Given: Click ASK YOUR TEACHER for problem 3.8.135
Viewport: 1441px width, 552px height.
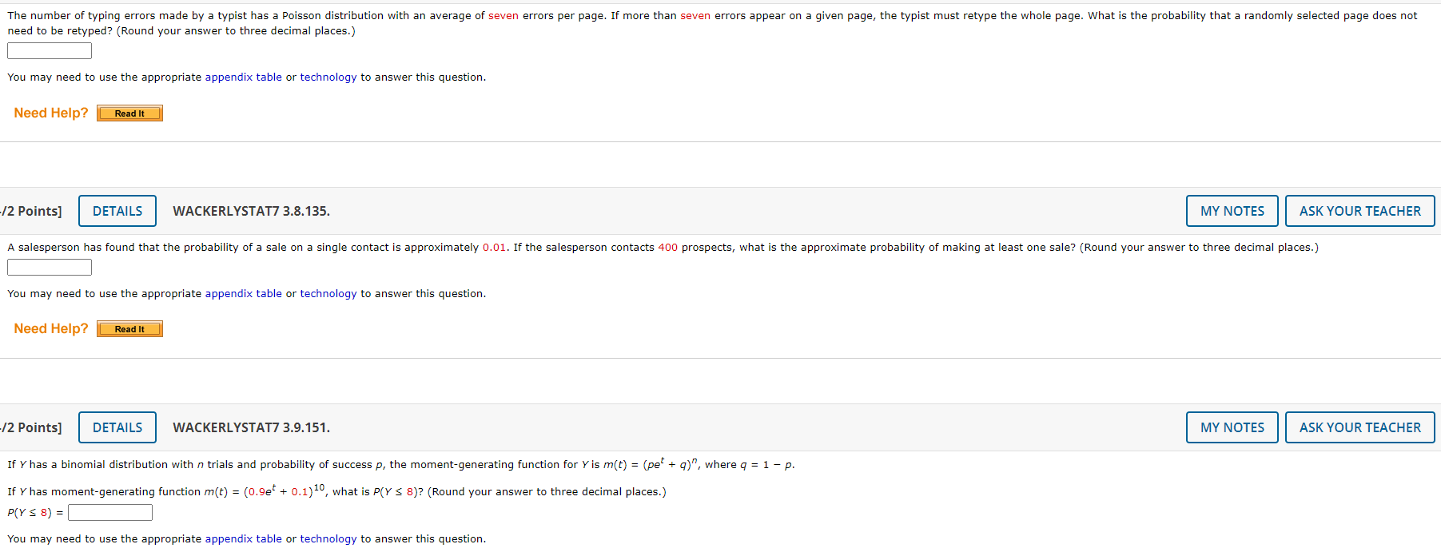Looking at the screenshot, I should tap(1359, 210).
